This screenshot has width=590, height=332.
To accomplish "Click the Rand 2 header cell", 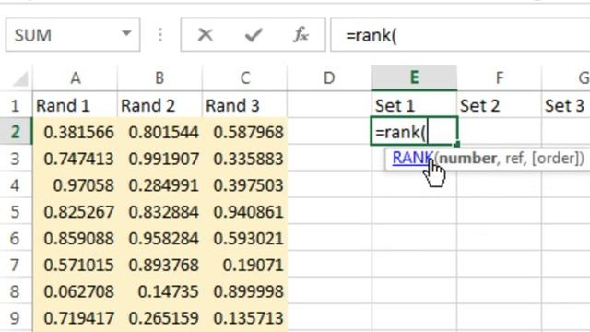I will click(x=159, y=105).
